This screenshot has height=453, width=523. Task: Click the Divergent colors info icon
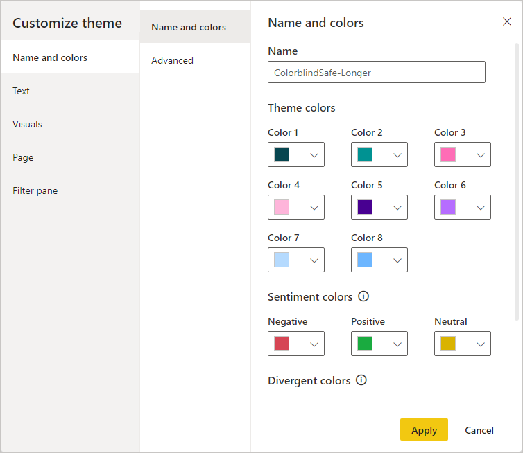(x=361, y=380)
